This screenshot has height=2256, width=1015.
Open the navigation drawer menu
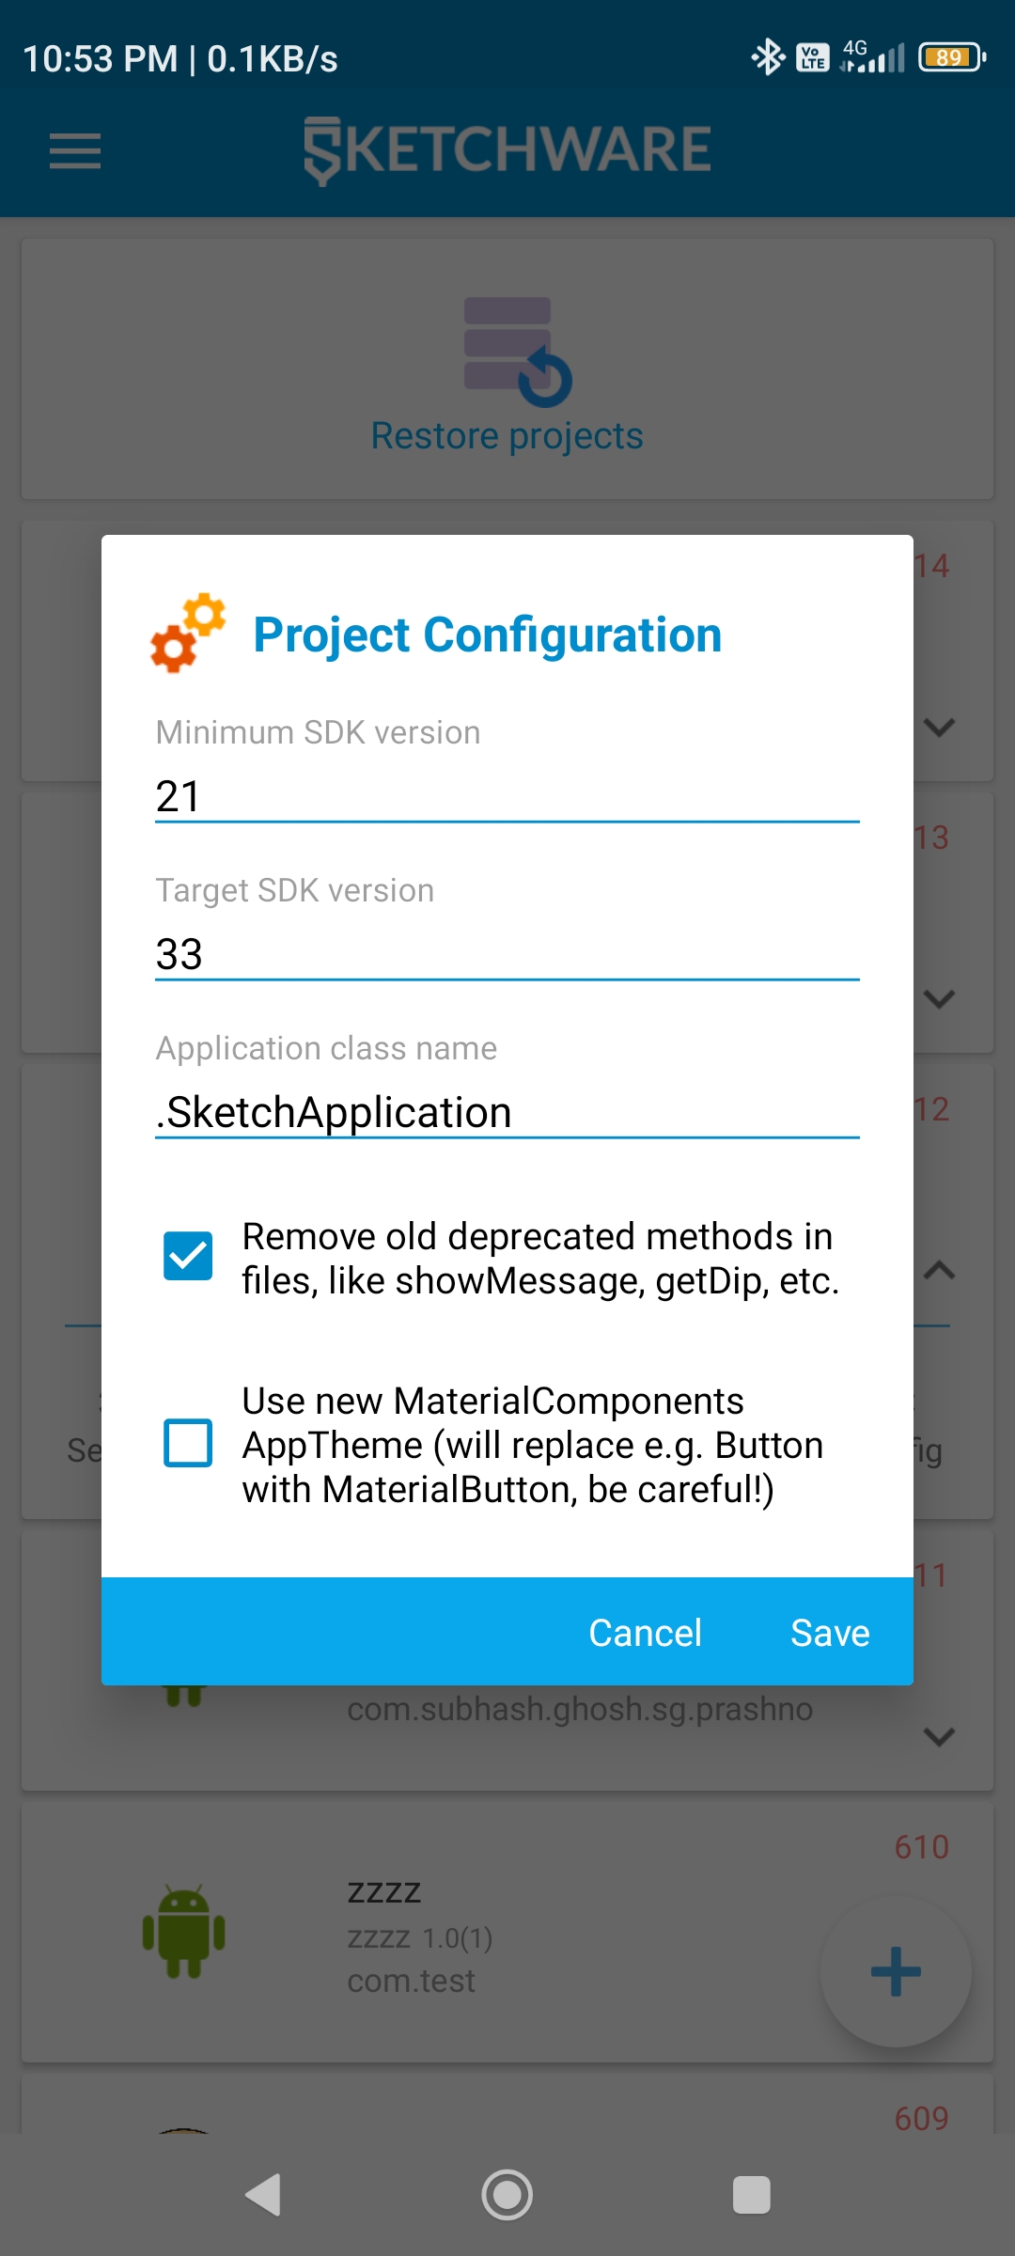coord(74,150)
